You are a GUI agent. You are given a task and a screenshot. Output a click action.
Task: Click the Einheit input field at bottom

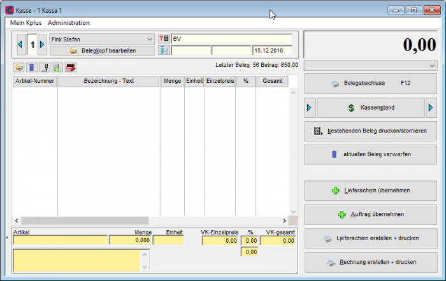168,240
